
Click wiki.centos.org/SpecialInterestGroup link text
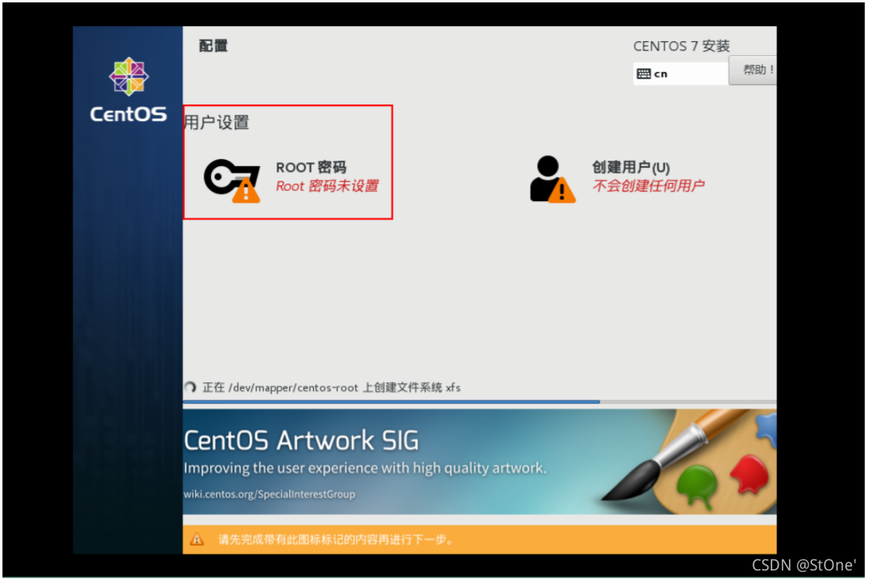(269, 494)
